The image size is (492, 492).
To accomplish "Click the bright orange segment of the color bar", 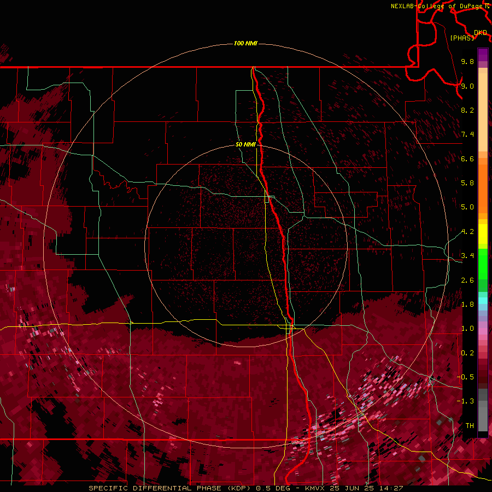I will click(x=483, y=189).
